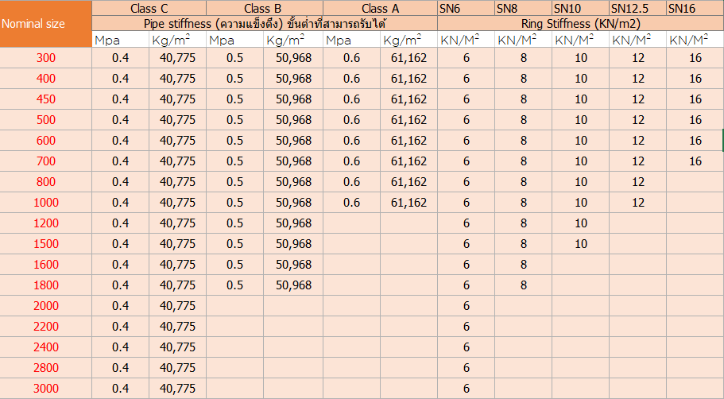Click the nominal size 3000 cell

coord(46,388)
